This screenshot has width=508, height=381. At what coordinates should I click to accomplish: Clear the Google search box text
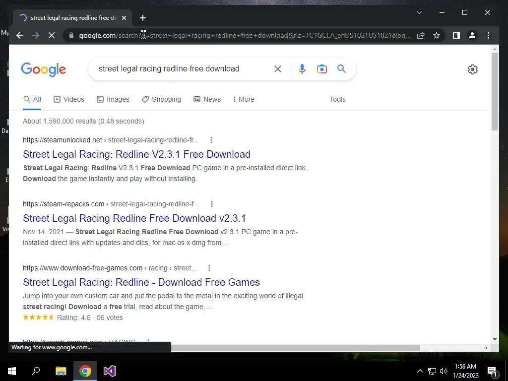[x=278, y=68]
